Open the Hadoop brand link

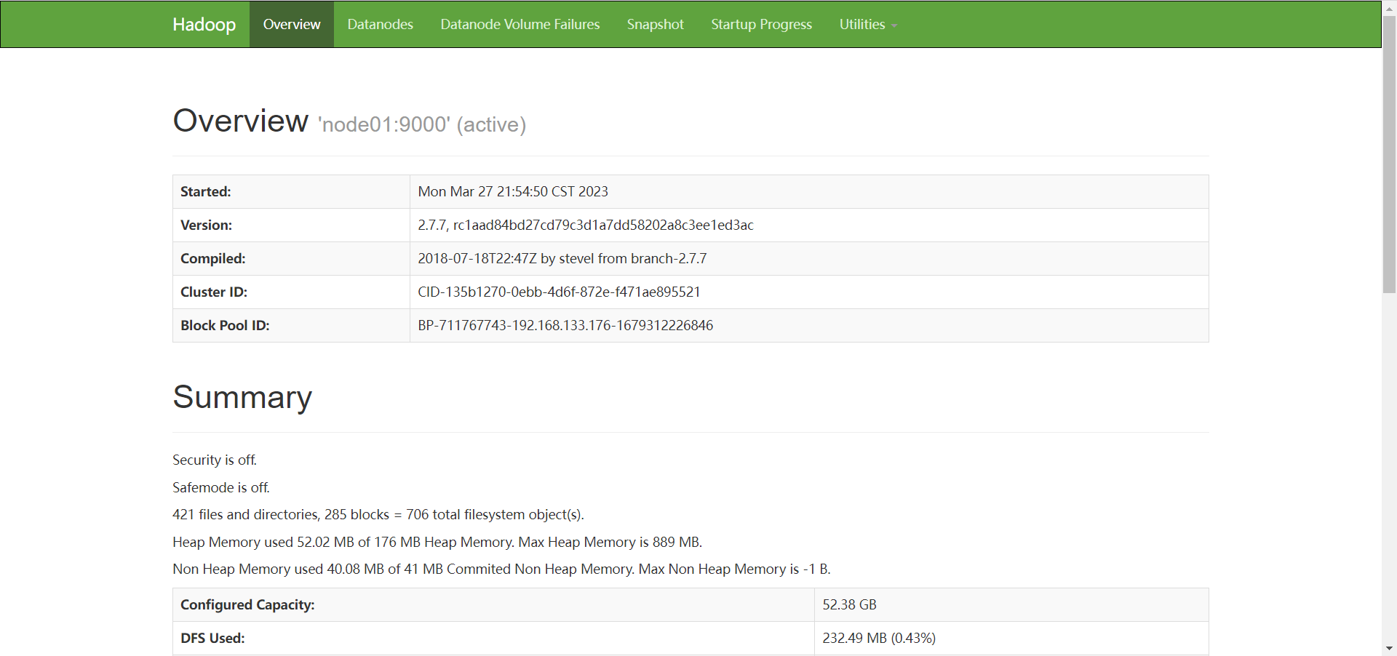click(x=204, y=24)
